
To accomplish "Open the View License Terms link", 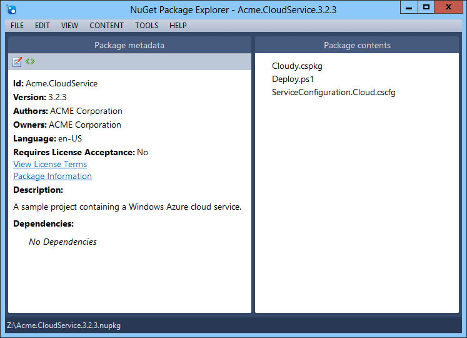I will 50,164.
